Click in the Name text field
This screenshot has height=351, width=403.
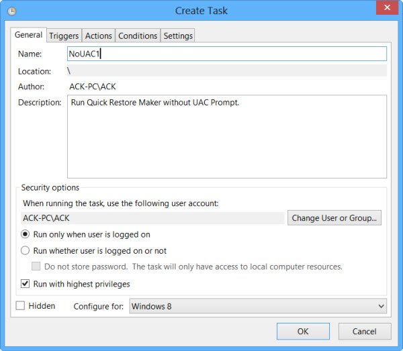tap(226, 54)
